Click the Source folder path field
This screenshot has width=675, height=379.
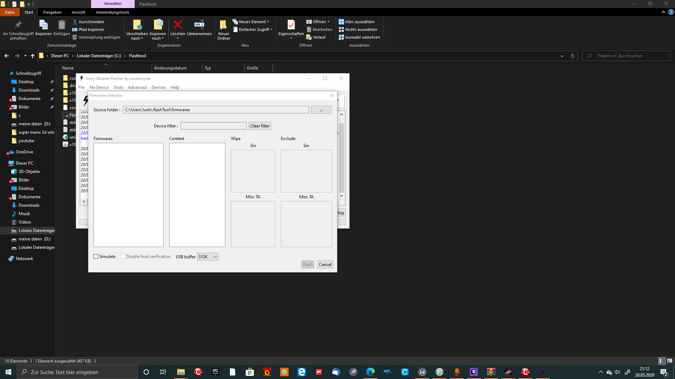click(x=216, y=110)
